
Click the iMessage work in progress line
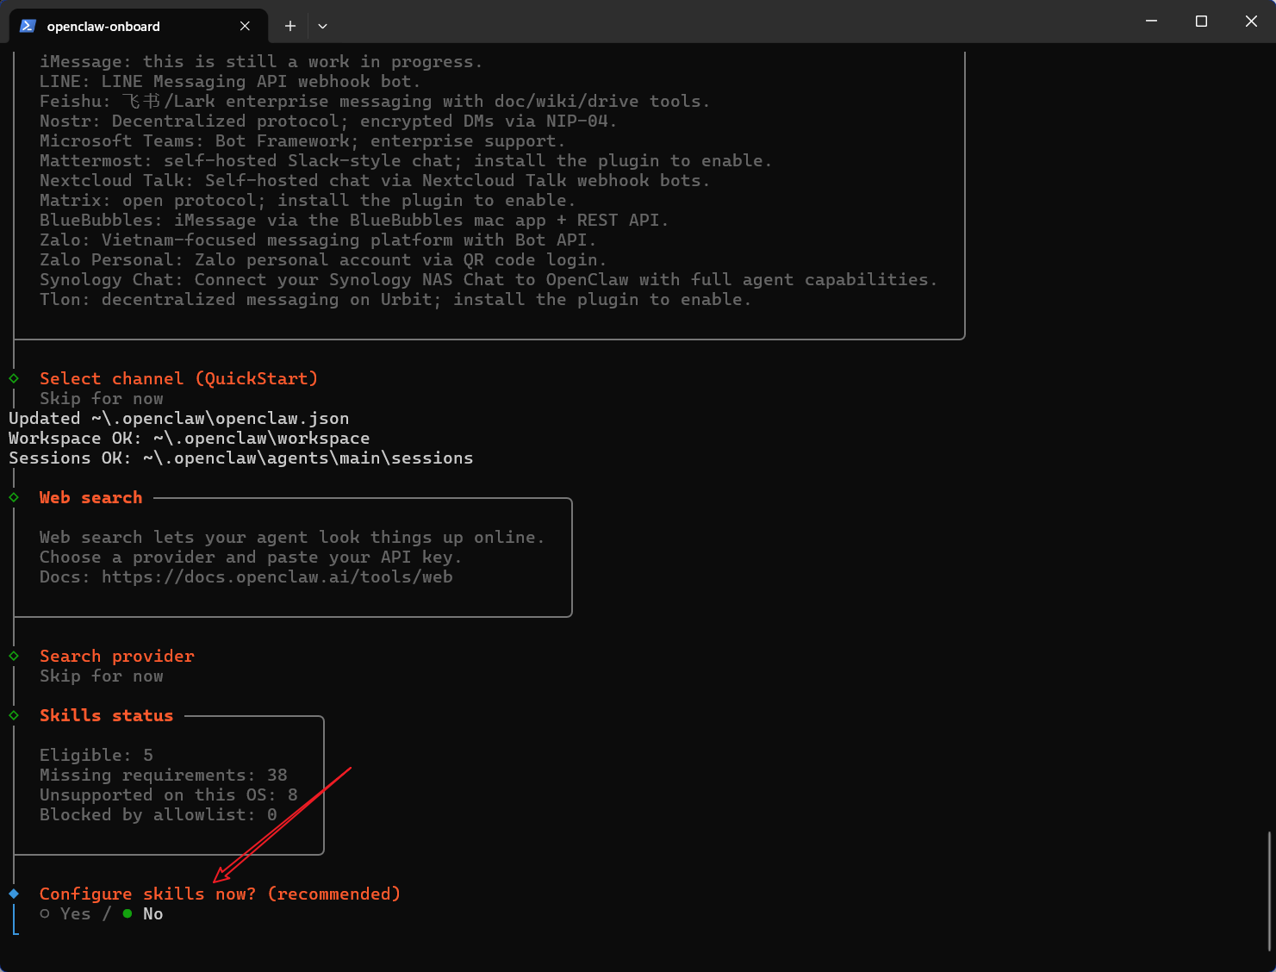(261, 62)
